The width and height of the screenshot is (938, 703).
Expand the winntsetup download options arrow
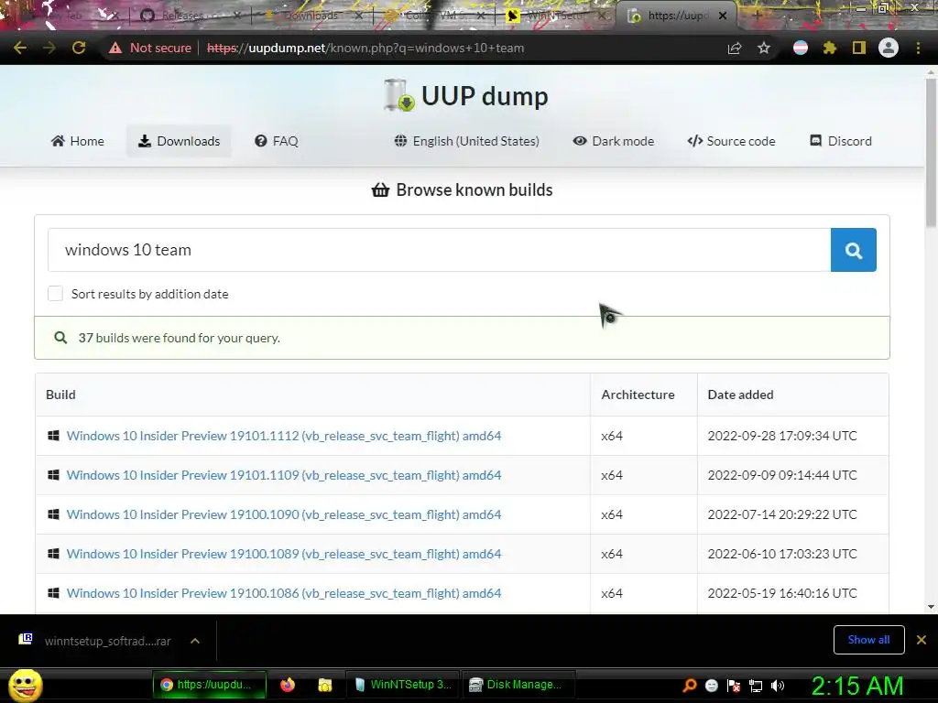pos(195,641)
